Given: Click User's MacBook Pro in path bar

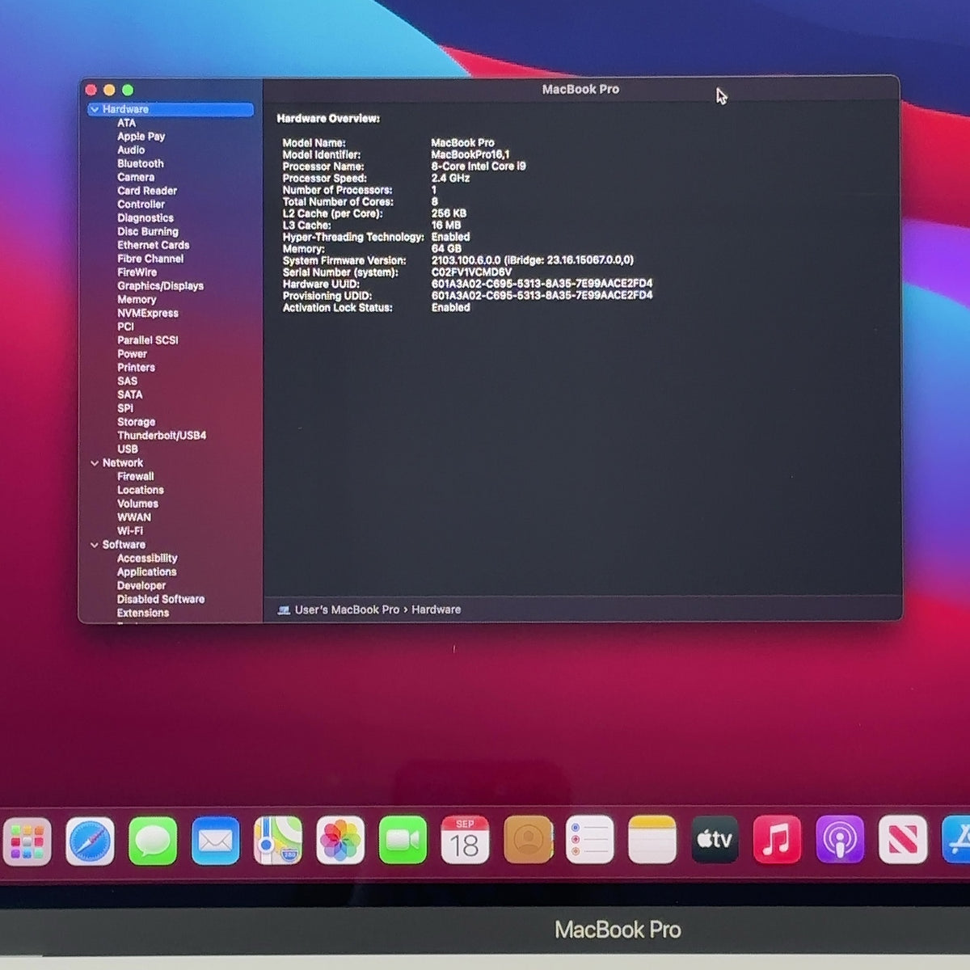Looking at the screenshot, I should [x=347, y=610].
